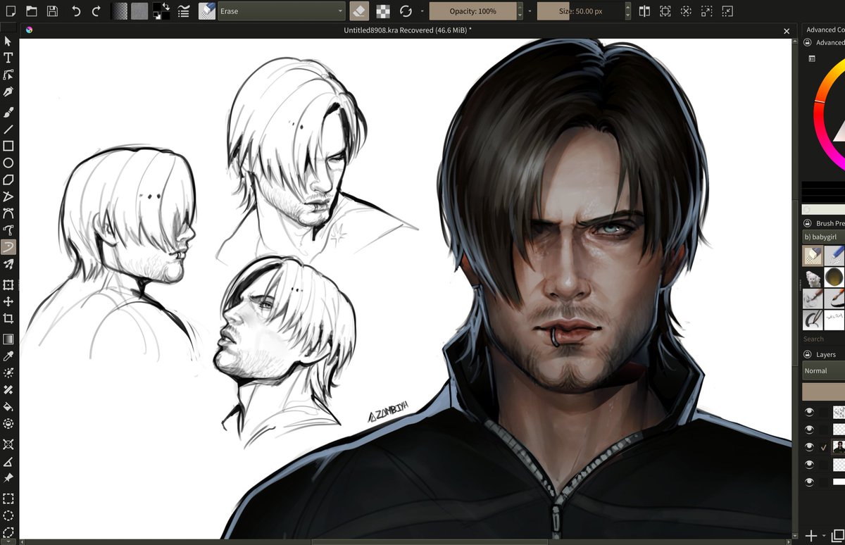Choose the dark sphere brush preset
Image resolution: width=845 pixels, height=545 pixels.
[x=834, y=277]
